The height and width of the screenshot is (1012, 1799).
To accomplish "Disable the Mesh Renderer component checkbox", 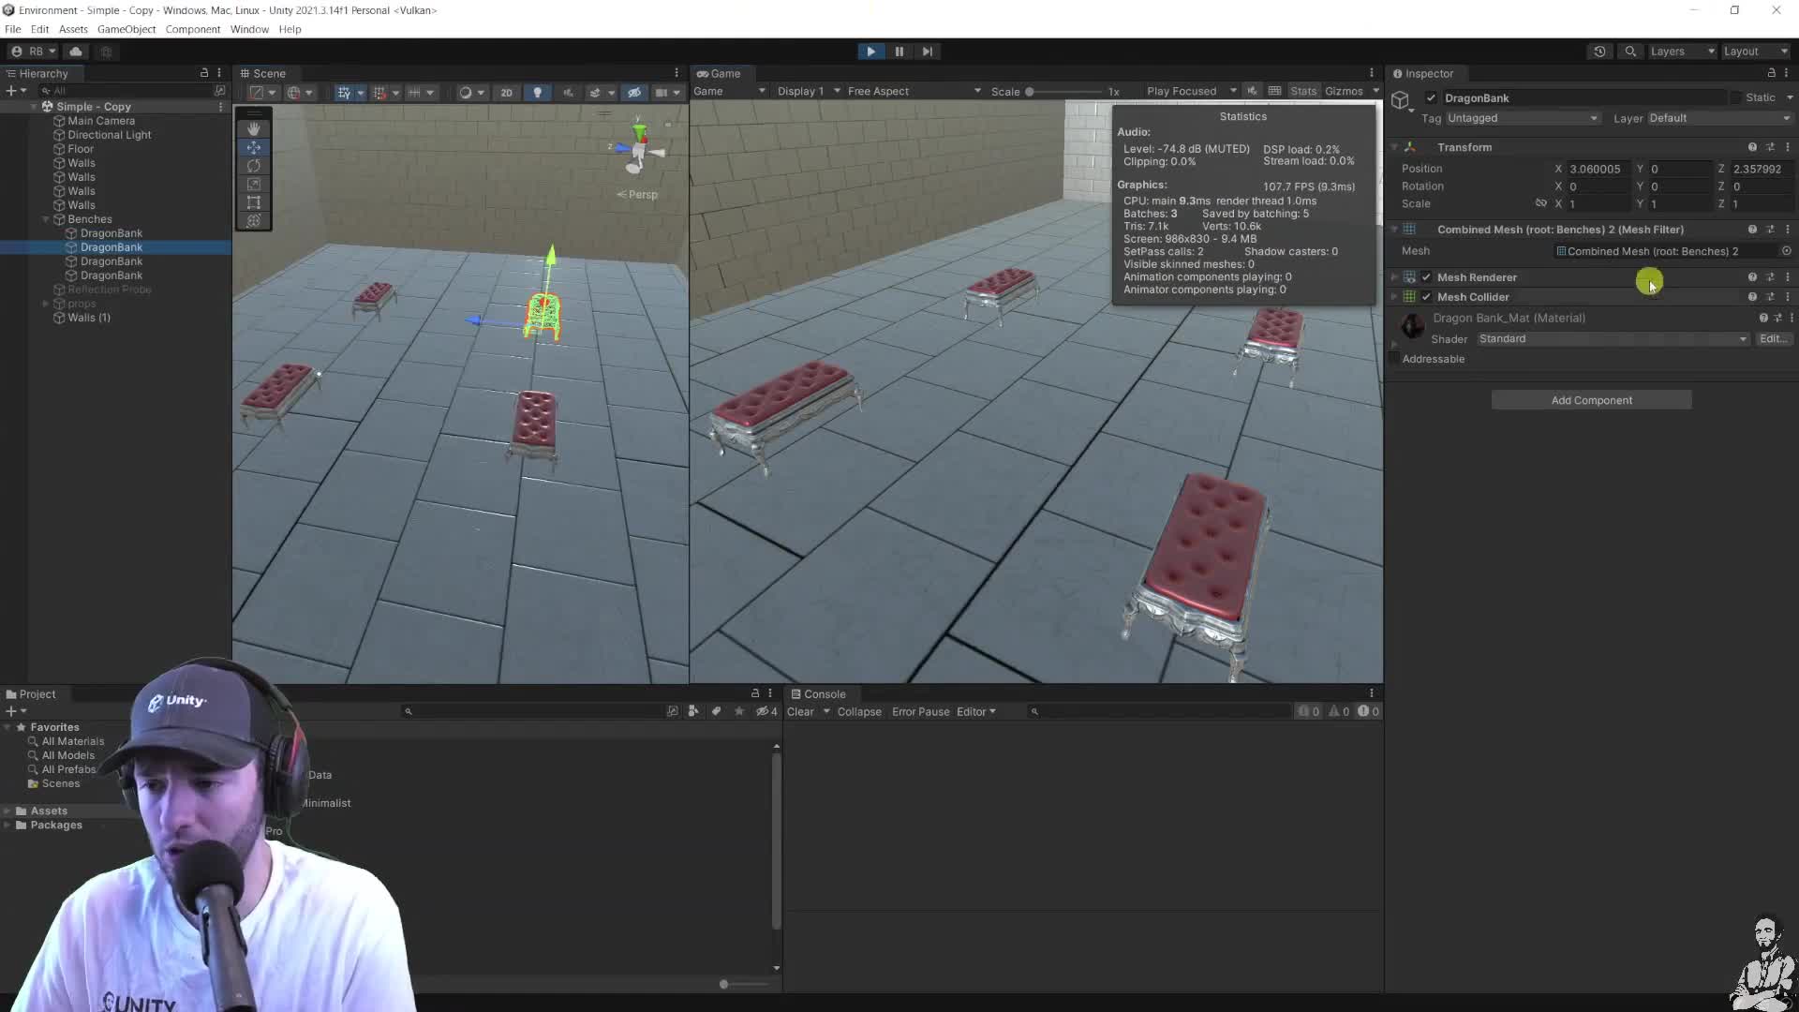I will 1427,277.
